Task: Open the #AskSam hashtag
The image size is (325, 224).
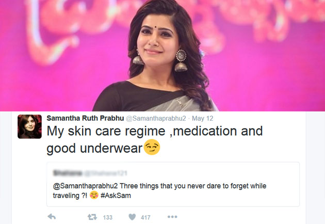Action: [x=116, y=196]
